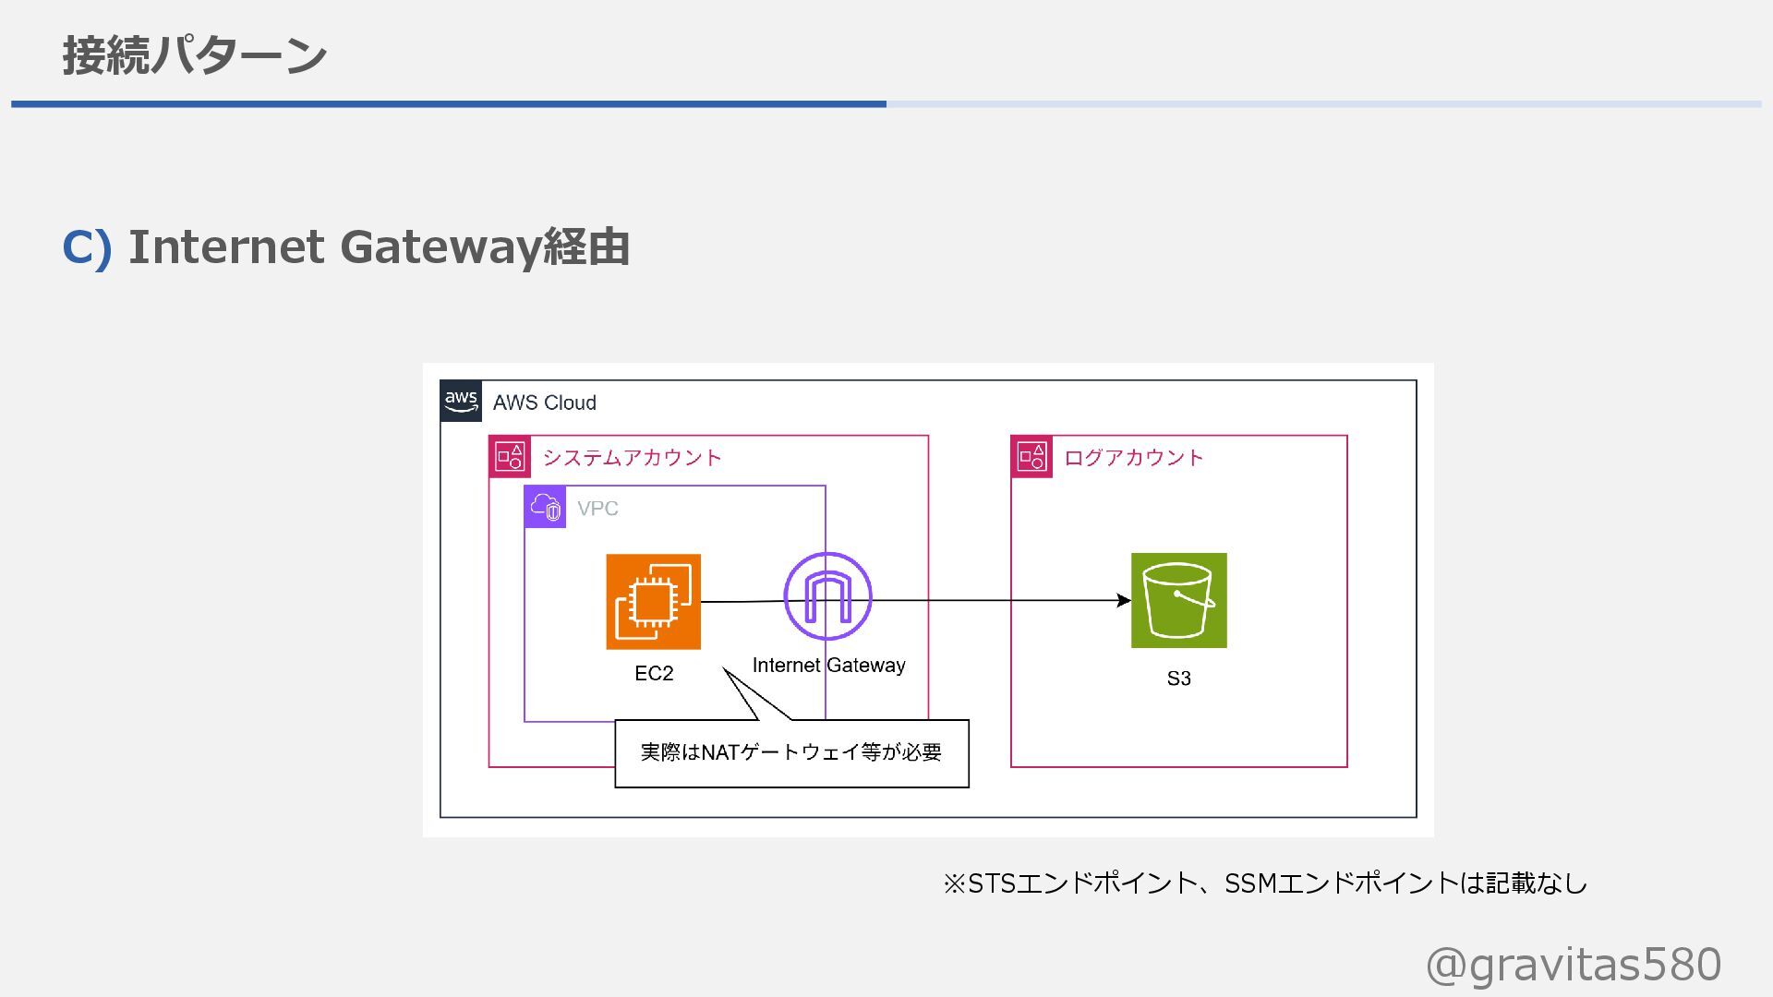1773x997 pixels.
Task: Click the Internet Gateway caption
Action: coord(828,665)
